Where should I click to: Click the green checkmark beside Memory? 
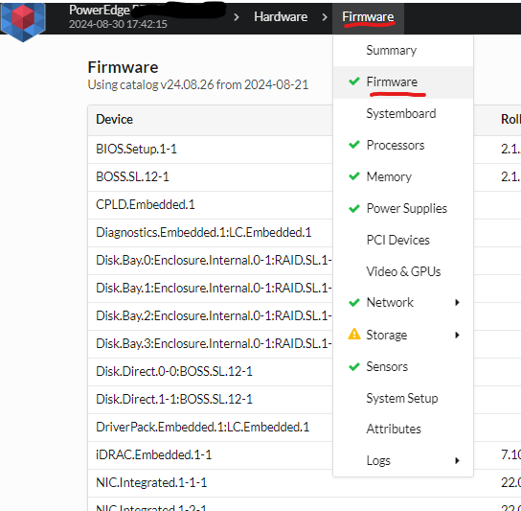click(354, 176)
